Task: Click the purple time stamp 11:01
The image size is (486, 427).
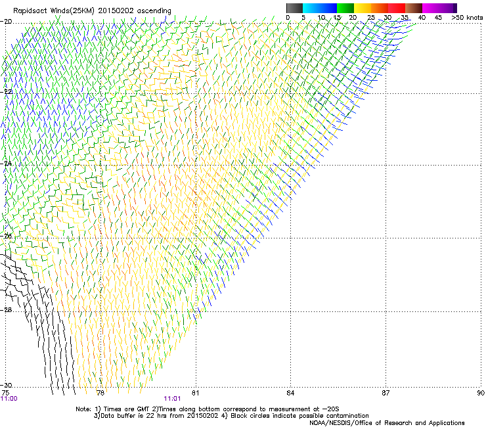Action: point(172,399)
